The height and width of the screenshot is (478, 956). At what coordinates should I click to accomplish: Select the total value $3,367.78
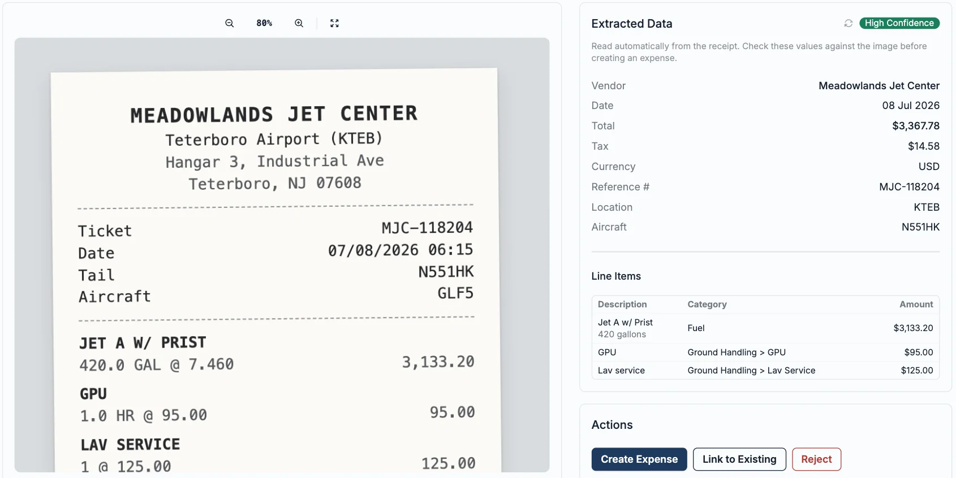point(916,126)
